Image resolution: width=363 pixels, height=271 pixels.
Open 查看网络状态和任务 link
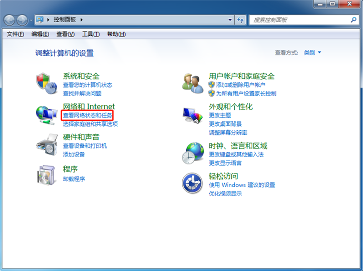pos(88,115)
